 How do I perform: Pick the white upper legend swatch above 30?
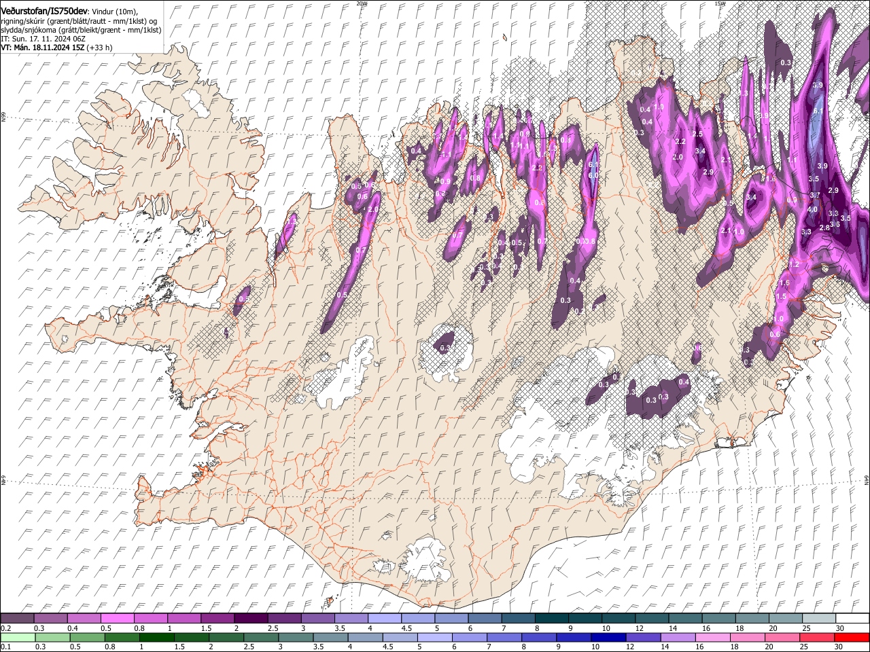852,618
